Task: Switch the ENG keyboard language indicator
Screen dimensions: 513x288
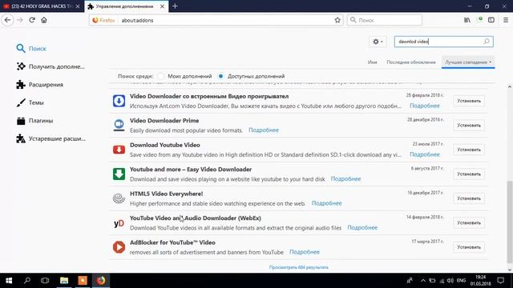Action: tap(462, 281)
